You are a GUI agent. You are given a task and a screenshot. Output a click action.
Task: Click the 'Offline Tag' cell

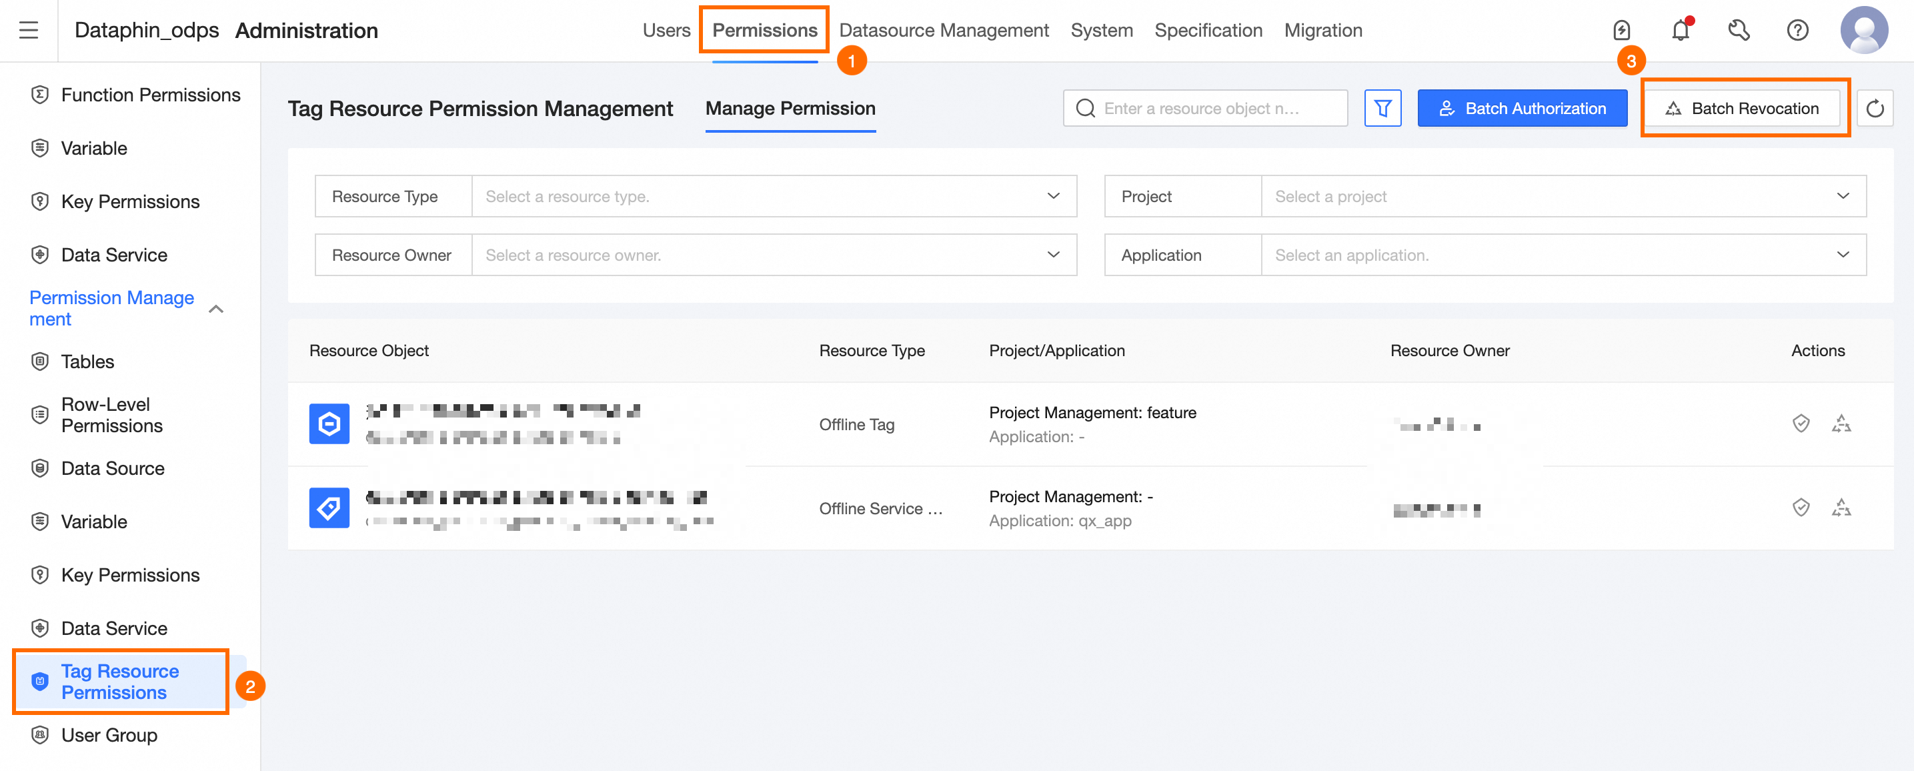pyautogui.click(x=857, y=424)
